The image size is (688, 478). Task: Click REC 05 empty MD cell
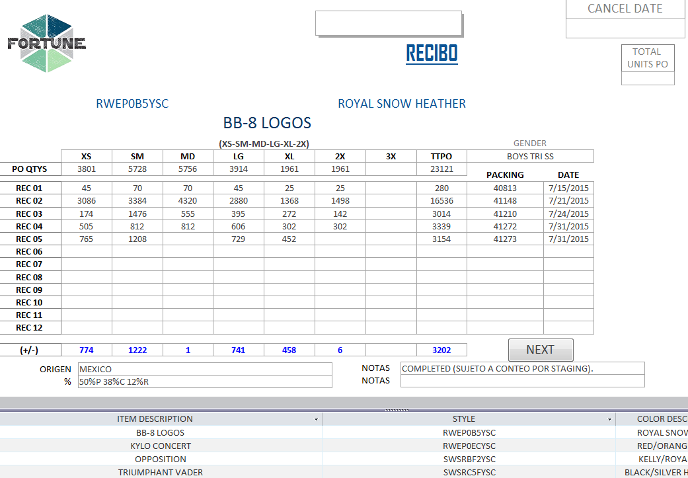point(188,239)
